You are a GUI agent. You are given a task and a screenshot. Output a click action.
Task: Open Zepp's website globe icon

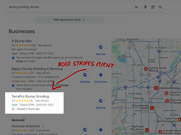point(85,75)
